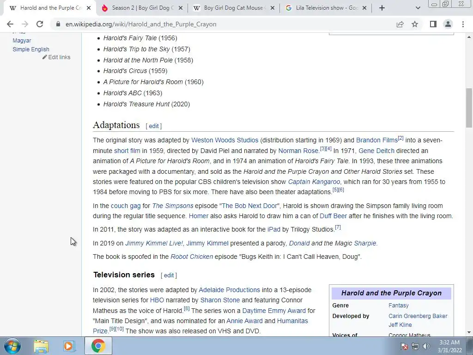This screenshot has width=473, height=355.
Task: Open volume control in system tray
Action: [x=426, y=346]
